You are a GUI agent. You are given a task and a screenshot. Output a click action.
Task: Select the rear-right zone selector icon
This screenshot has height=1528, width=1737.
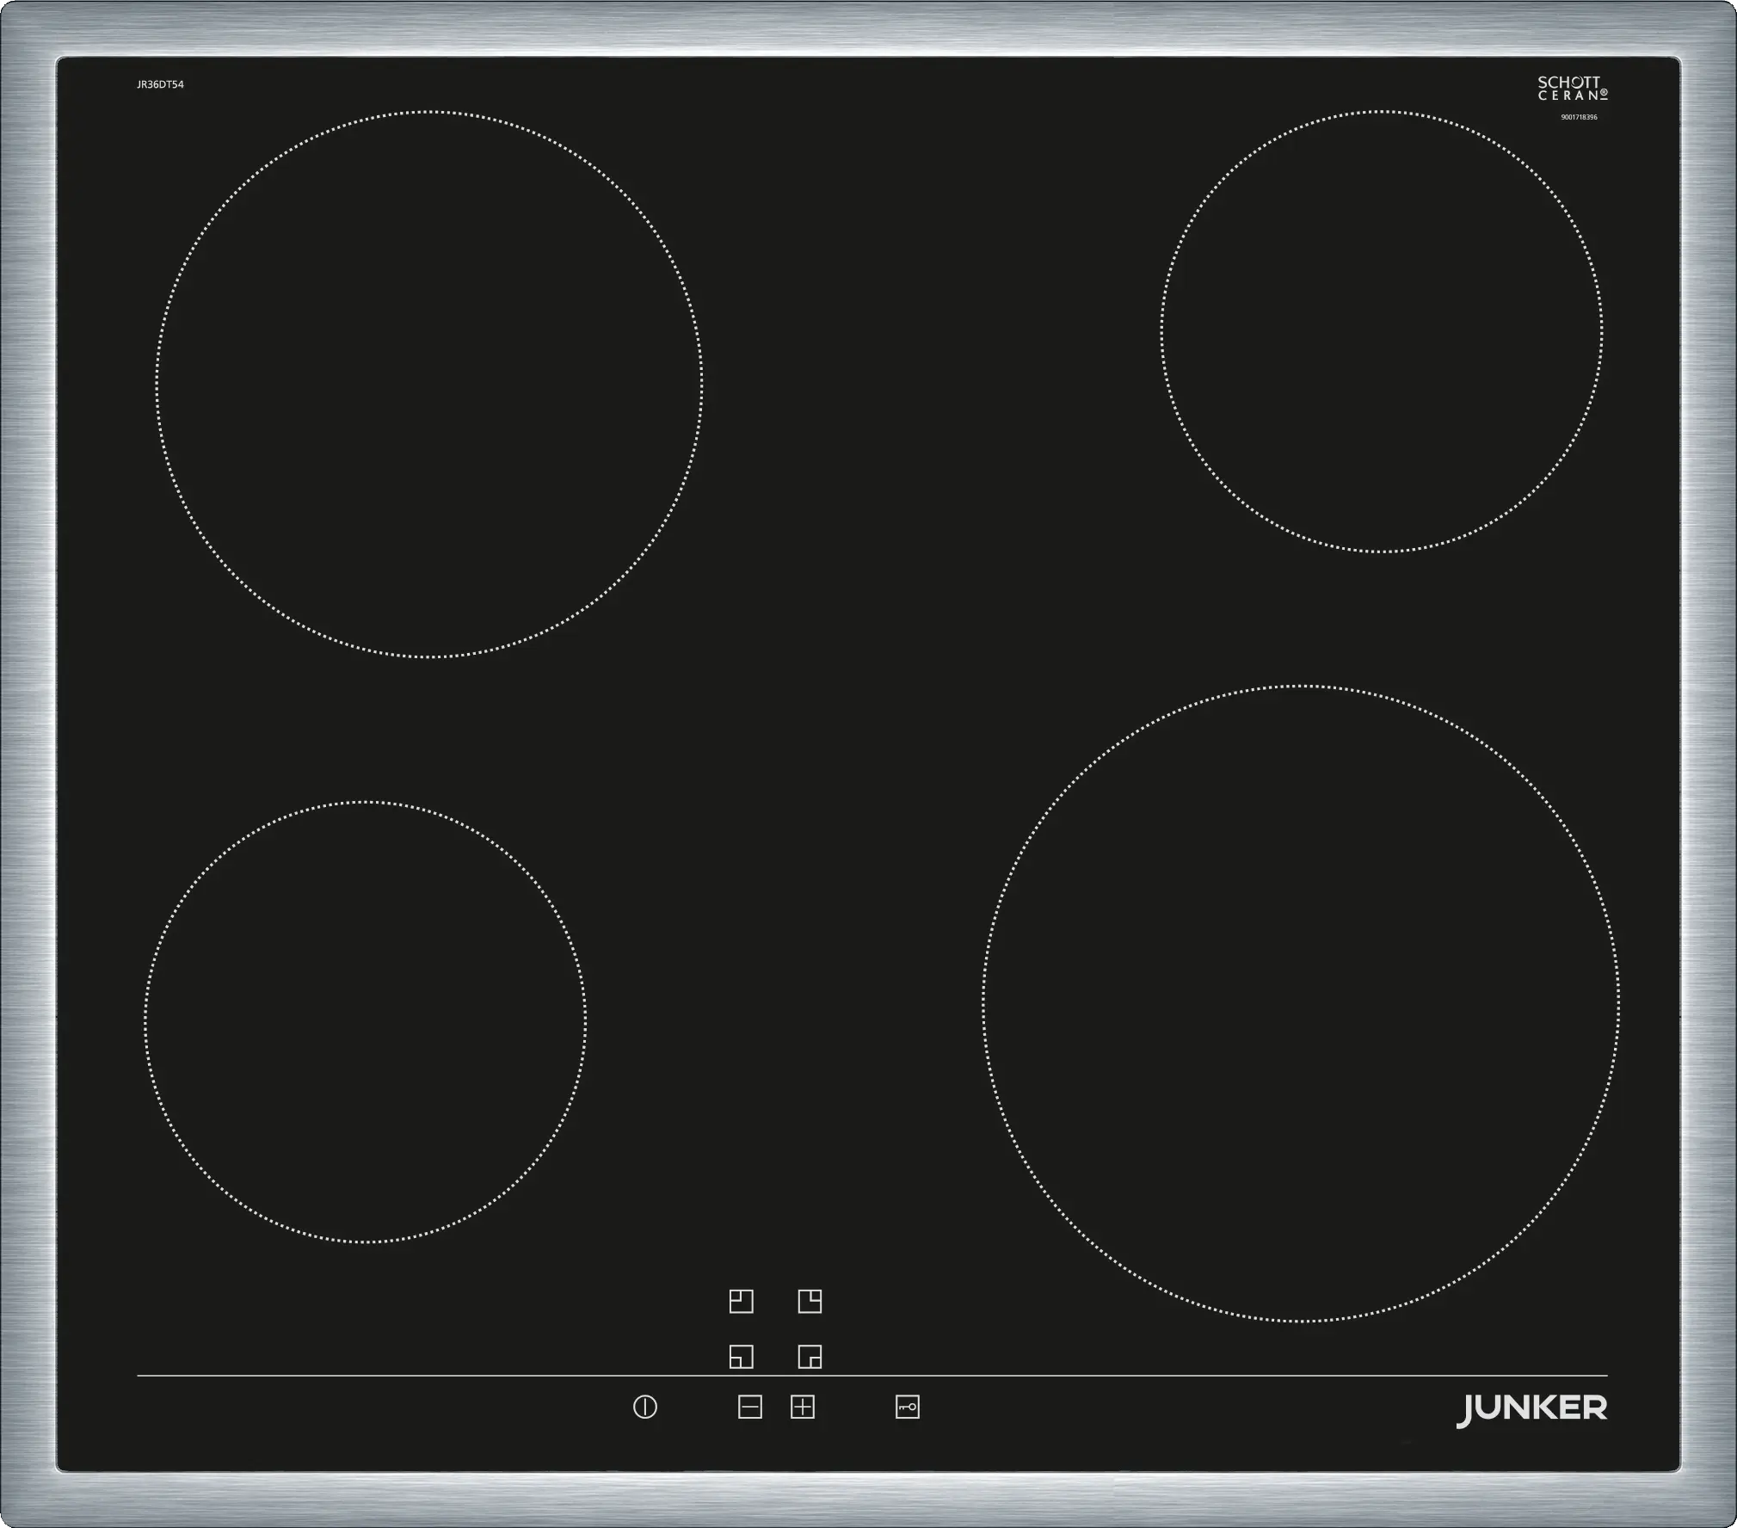coord(810,1302)
